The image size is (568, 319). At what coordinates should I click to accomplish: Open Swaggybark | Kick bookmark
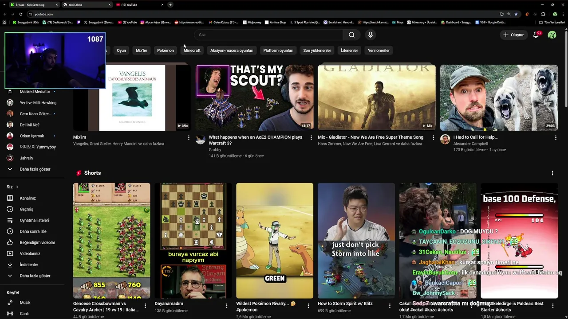[26, 22]
